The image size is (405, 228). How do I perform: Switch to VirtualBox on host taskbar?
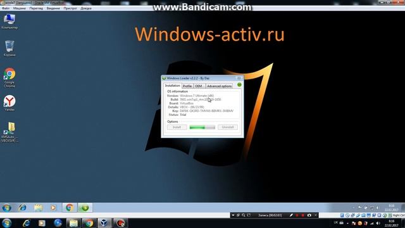tap(104, 223)
